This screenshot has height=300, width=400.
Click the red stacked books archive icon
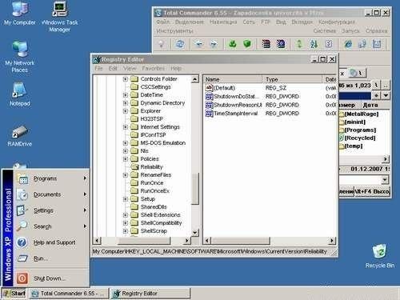coord(266,44)
